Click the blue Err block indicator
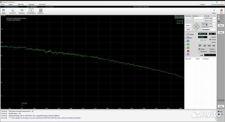This screenshot has height=122, width=225. 188,54
